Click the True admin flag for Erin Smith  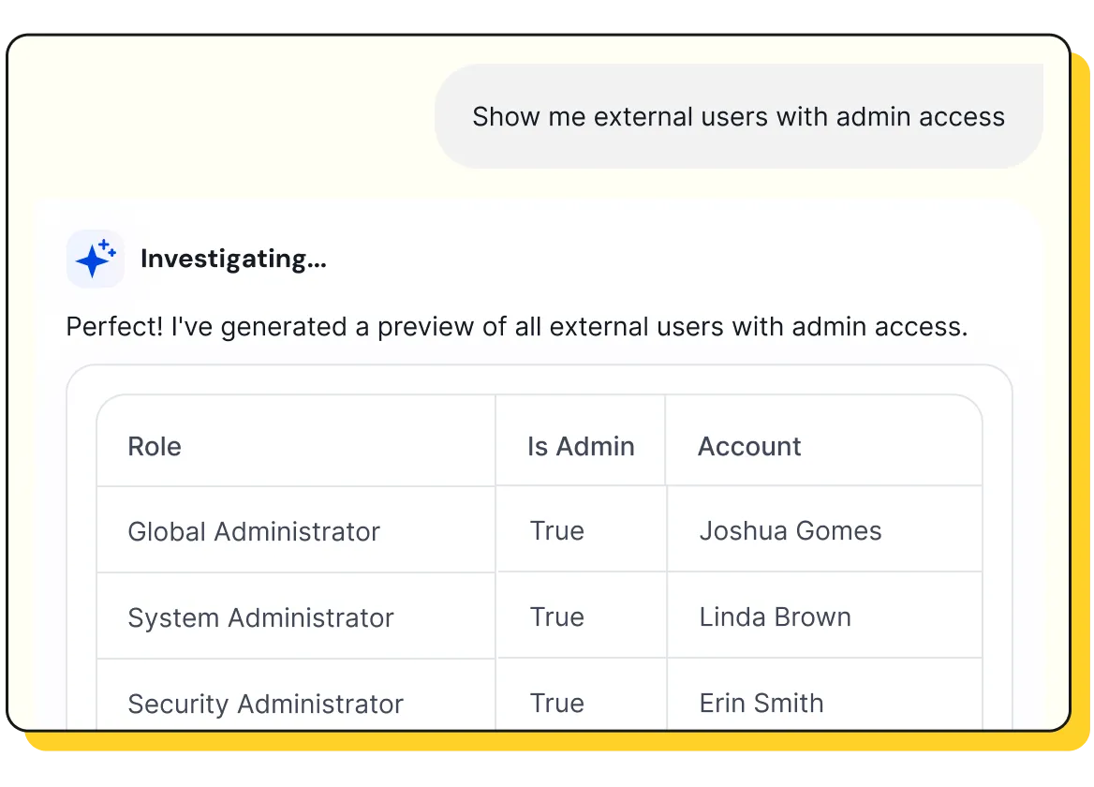pos(557,704)
